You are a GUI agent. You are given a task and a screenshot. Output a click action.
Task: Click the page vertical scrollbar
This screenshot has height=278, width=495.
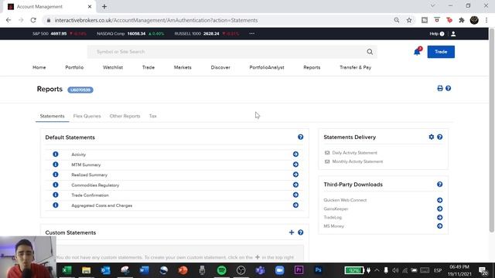[x=492, y=131]
